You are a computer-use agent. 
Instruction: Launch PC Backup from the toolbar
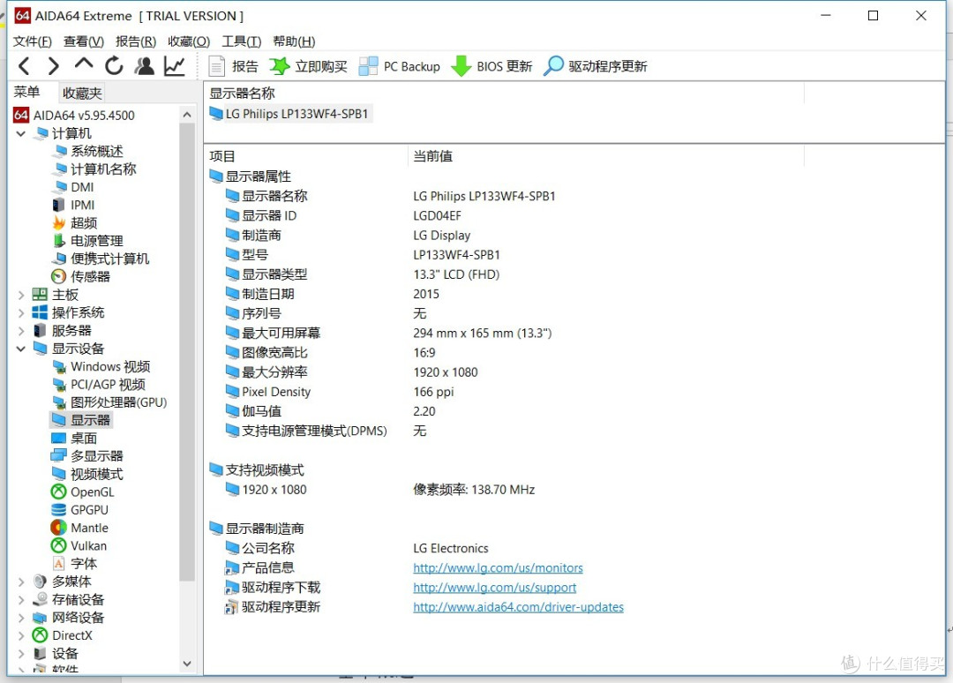tap(399, 65)
